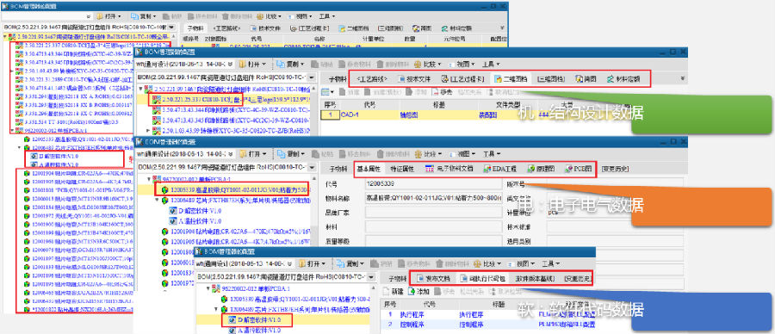Open 二维图档 tab in the CAD-1 window

[511, 78]
